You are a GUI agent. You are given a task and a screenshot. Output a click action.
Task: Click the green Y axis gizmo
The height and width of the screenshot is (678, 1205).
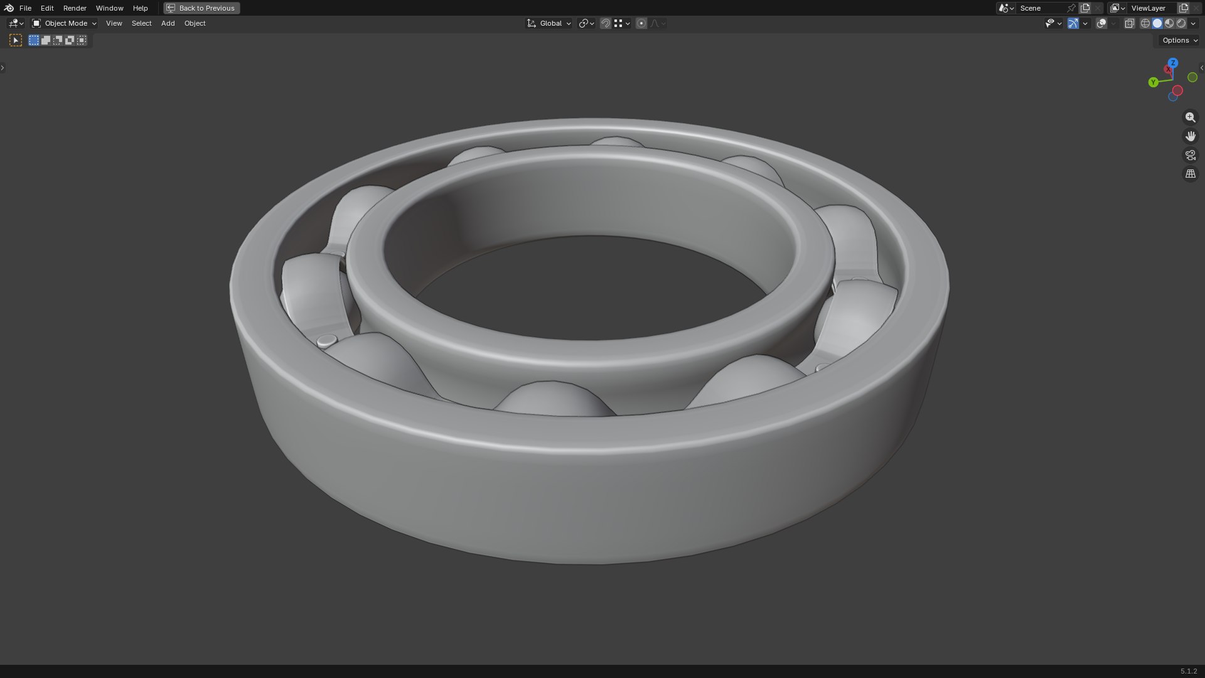tap(1153, 82)
